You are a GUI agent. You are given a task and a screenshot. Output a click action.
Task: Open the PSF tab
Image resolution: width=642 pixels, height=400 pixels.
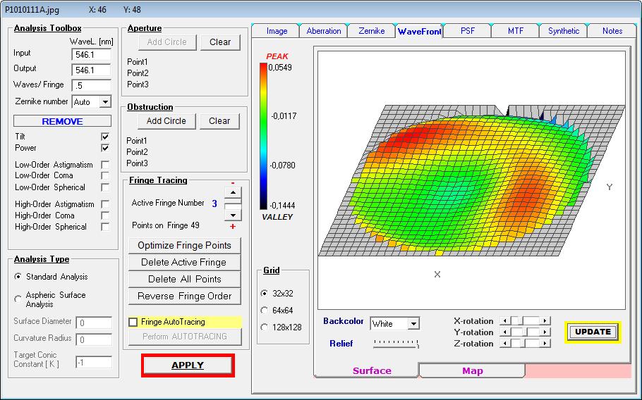(467, 31)
